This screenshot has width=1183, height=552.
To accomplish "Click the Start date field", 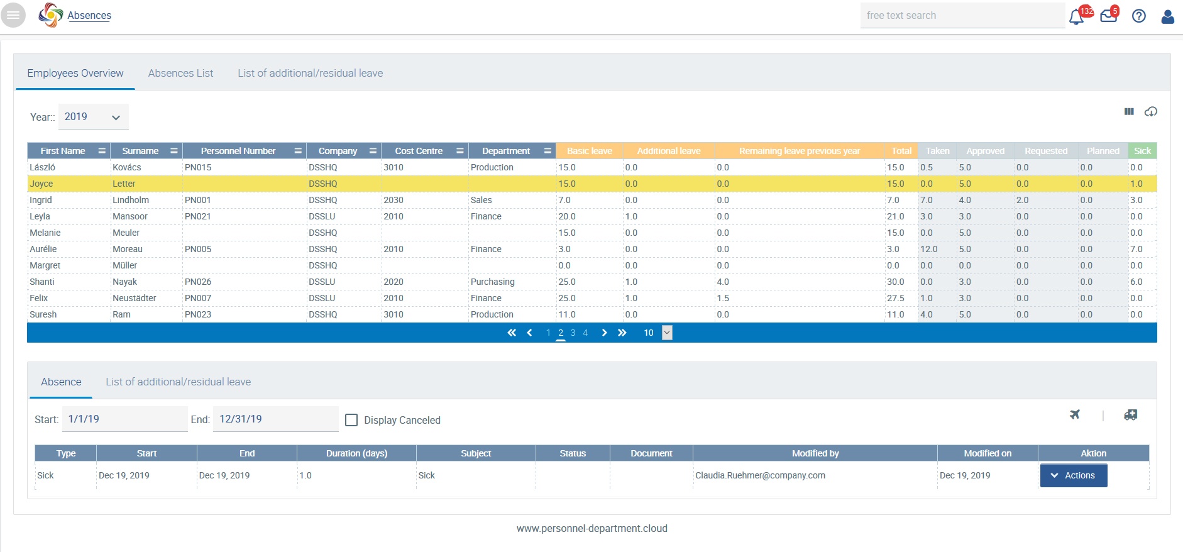I will (x=125, y=419).
